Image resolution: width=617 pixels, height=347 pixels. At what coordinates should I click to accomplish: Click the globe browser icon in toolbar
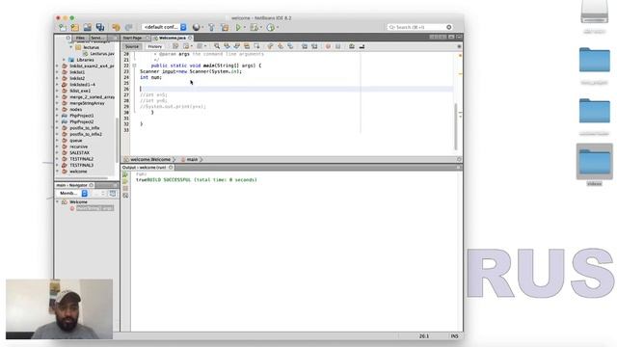point(196,27)
